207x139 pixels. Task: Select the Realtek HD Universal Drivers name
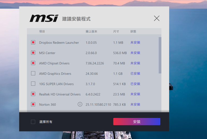(x=60, y=94)
